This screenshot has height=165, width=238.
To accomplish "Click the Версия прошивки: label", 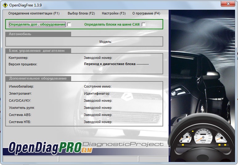I will (23, 64).
